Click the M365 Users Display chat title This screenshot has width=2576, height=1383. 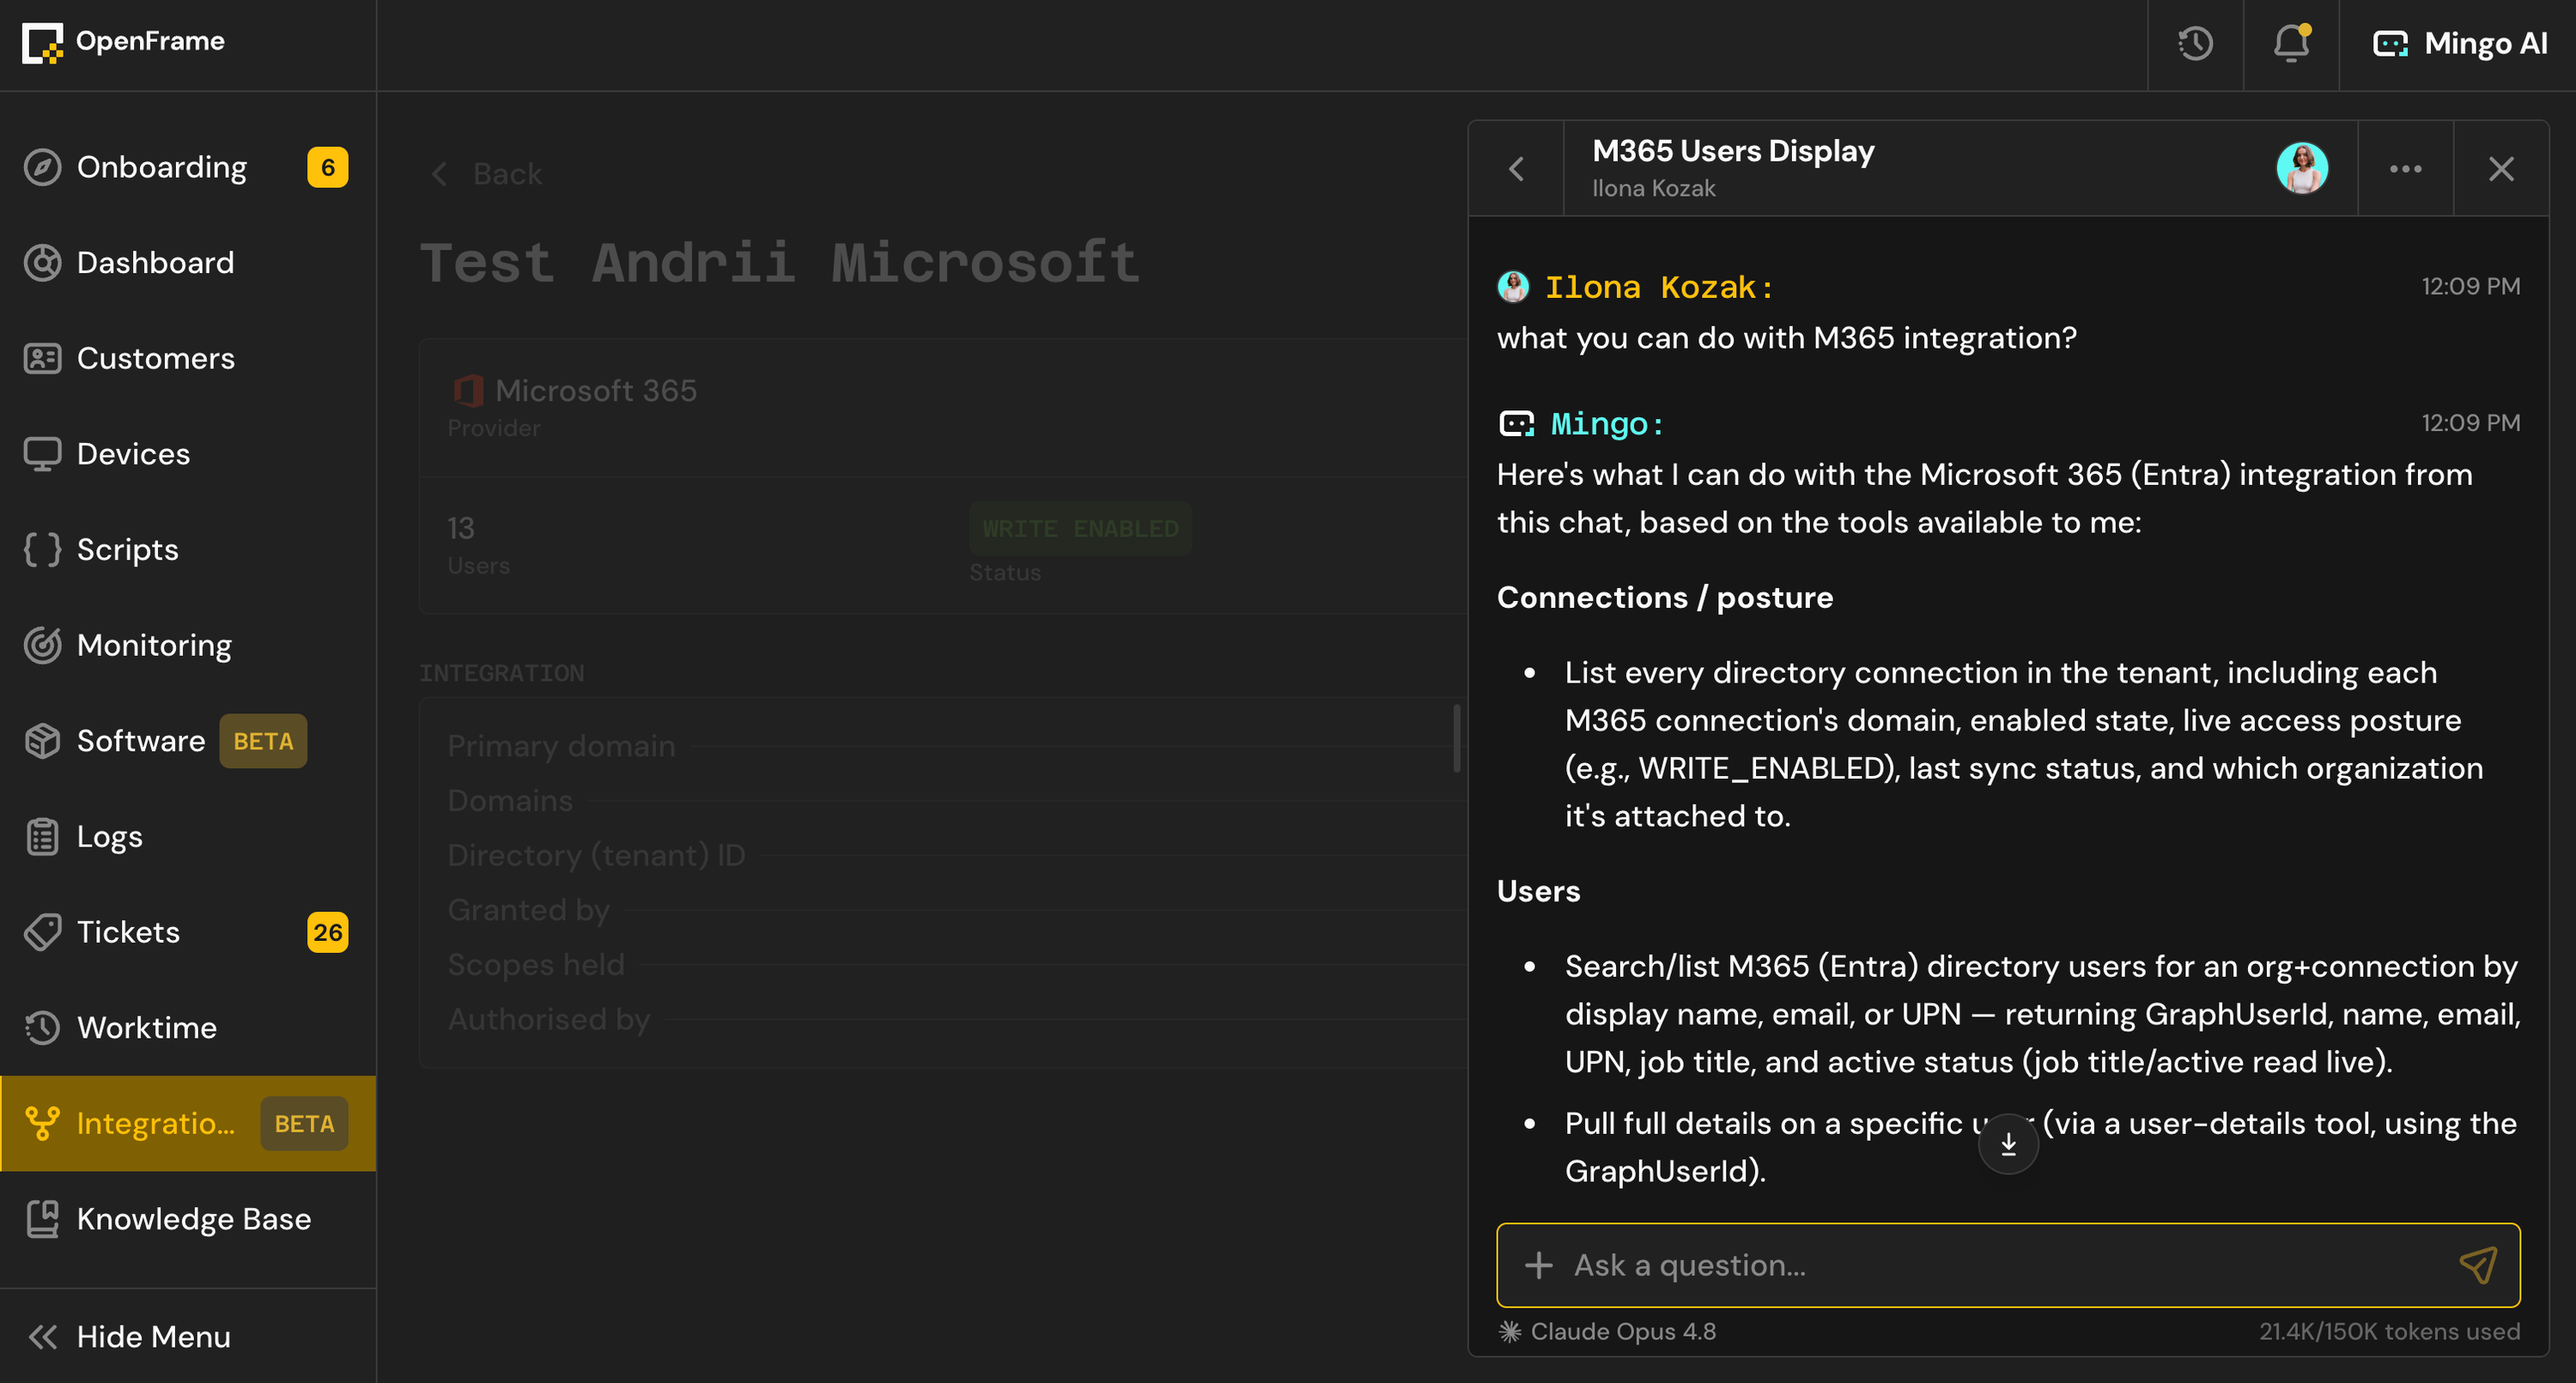coord(1733,151)
